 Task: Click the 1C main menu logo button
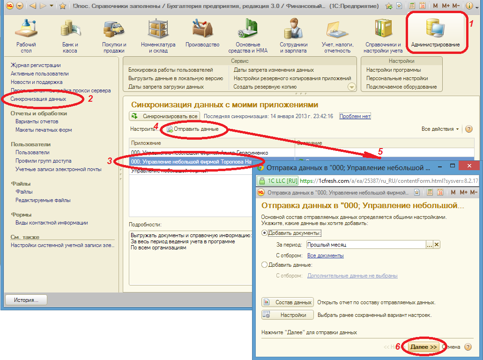pos(10,6)
